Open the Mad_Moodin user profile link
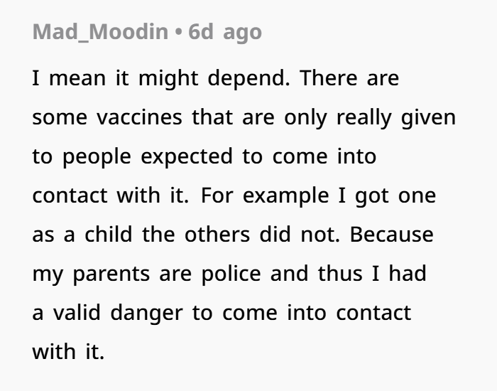 coord(100,32)
